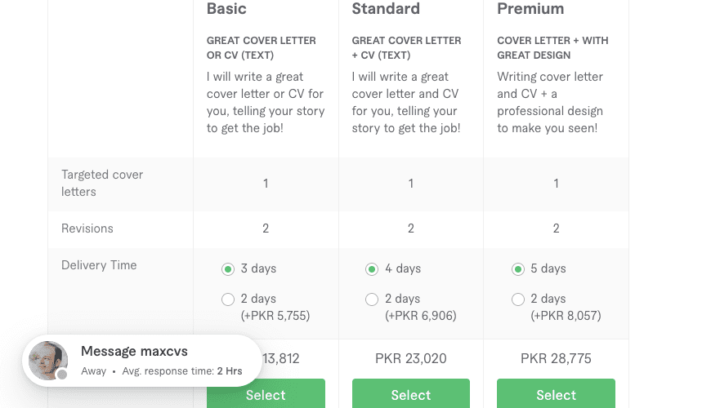This screenshot has height=408, width=720.
Task: Click Select button for Premium package
Action: [556, 394]
